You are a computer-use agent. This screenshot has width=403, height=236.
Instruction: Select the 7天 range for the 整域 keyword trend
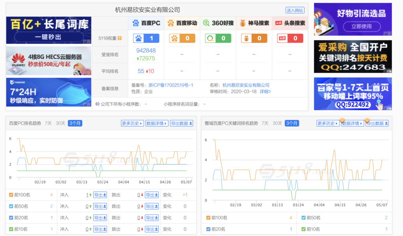click(265, 123)
